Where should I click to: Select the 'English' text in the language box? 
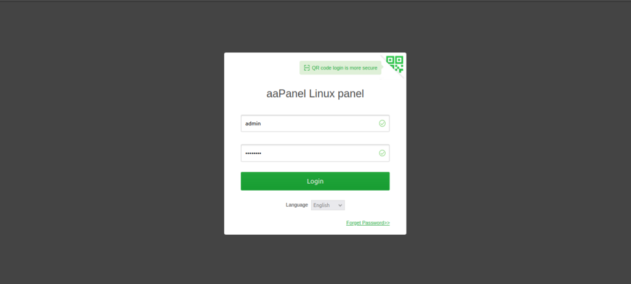[321, 205]
